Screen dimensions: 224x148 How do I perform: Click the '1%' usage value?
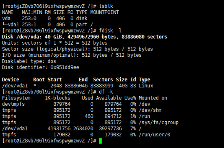coord(133,116)
